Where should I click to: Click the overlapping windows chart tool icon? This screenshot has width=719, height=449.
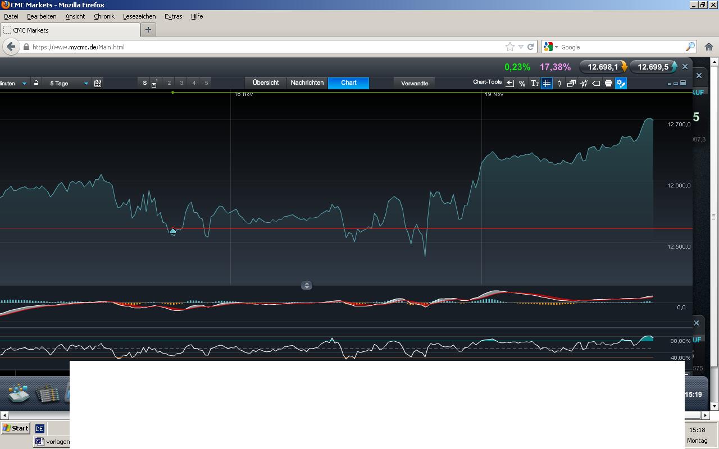[x=571, y=84]
